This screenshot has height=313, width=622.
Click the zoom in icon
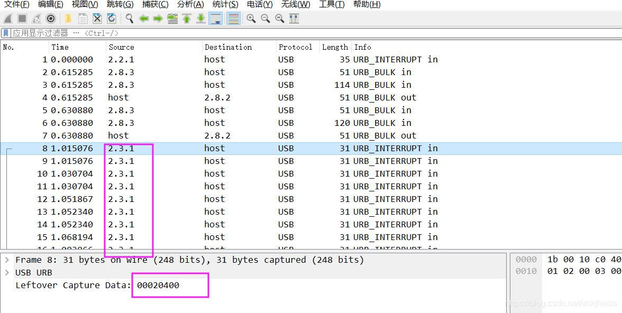[251, 19]
